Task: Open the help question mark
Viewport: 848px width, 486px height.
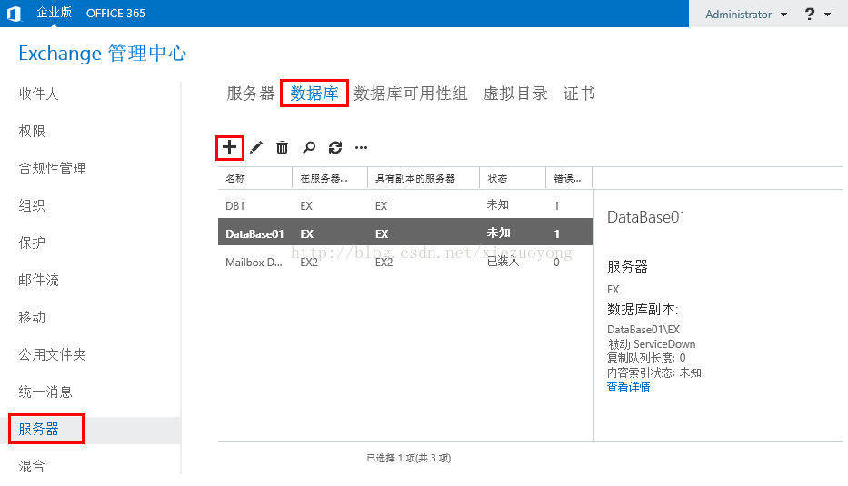Action: pos(810,14)
